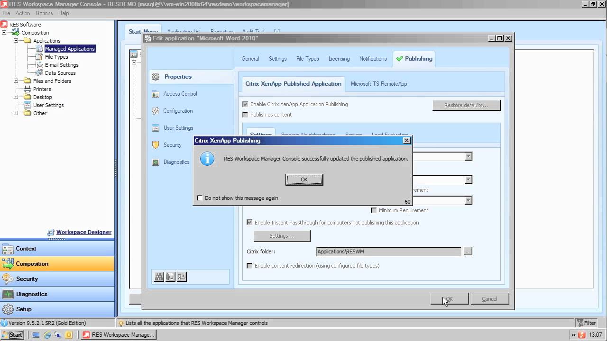The height and width of the screenshot is (341, 607).
Task: Click the E-mail Settings envelope icon
Action: click(x=39, y=65)
